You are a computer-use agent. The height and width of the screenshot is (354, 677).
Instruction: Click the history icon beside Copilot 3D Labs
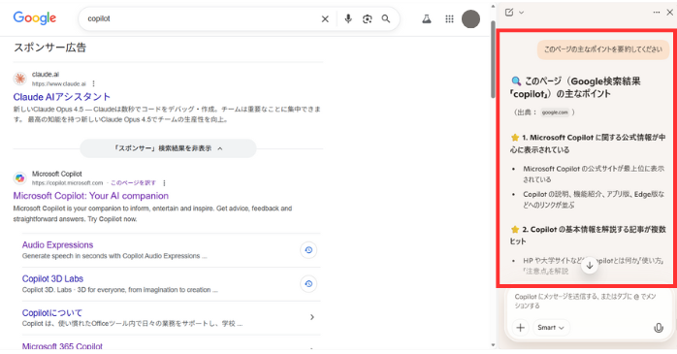[308, 283]
